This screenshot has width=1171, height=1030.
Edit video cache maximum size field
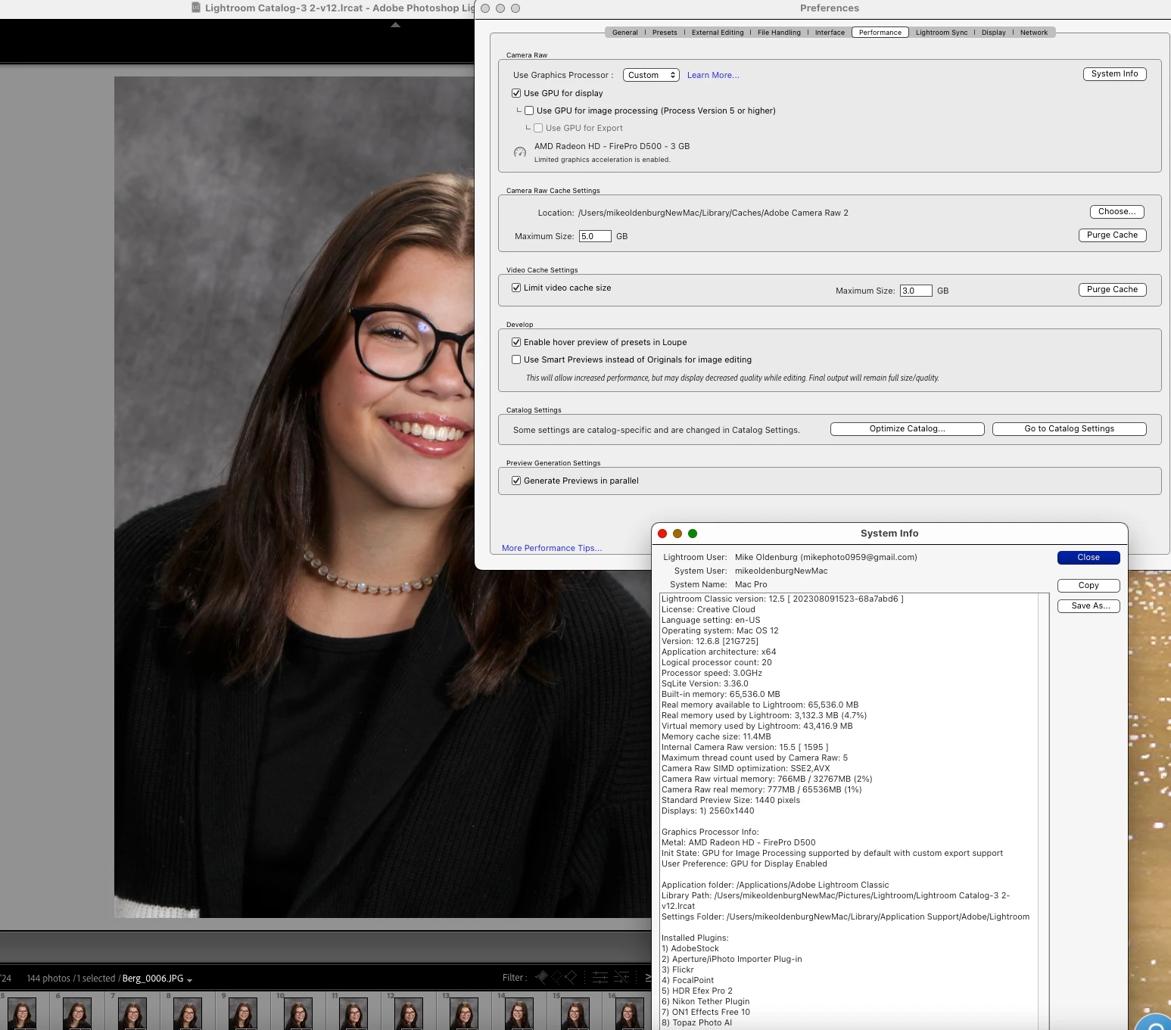coord(916,291)
